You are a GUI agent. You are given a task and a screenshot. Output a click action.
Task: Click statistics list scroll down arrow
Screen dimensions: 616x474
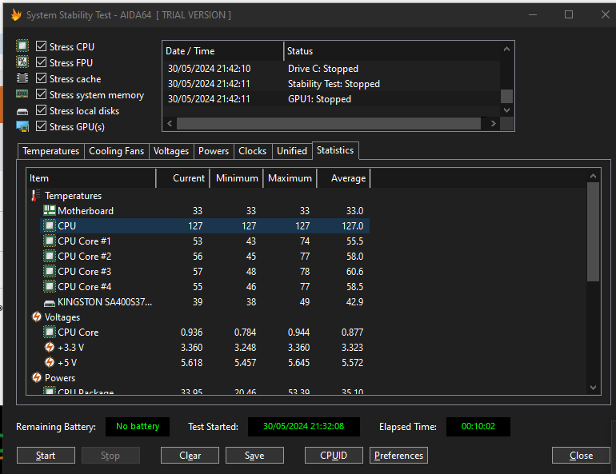[594, 388]
